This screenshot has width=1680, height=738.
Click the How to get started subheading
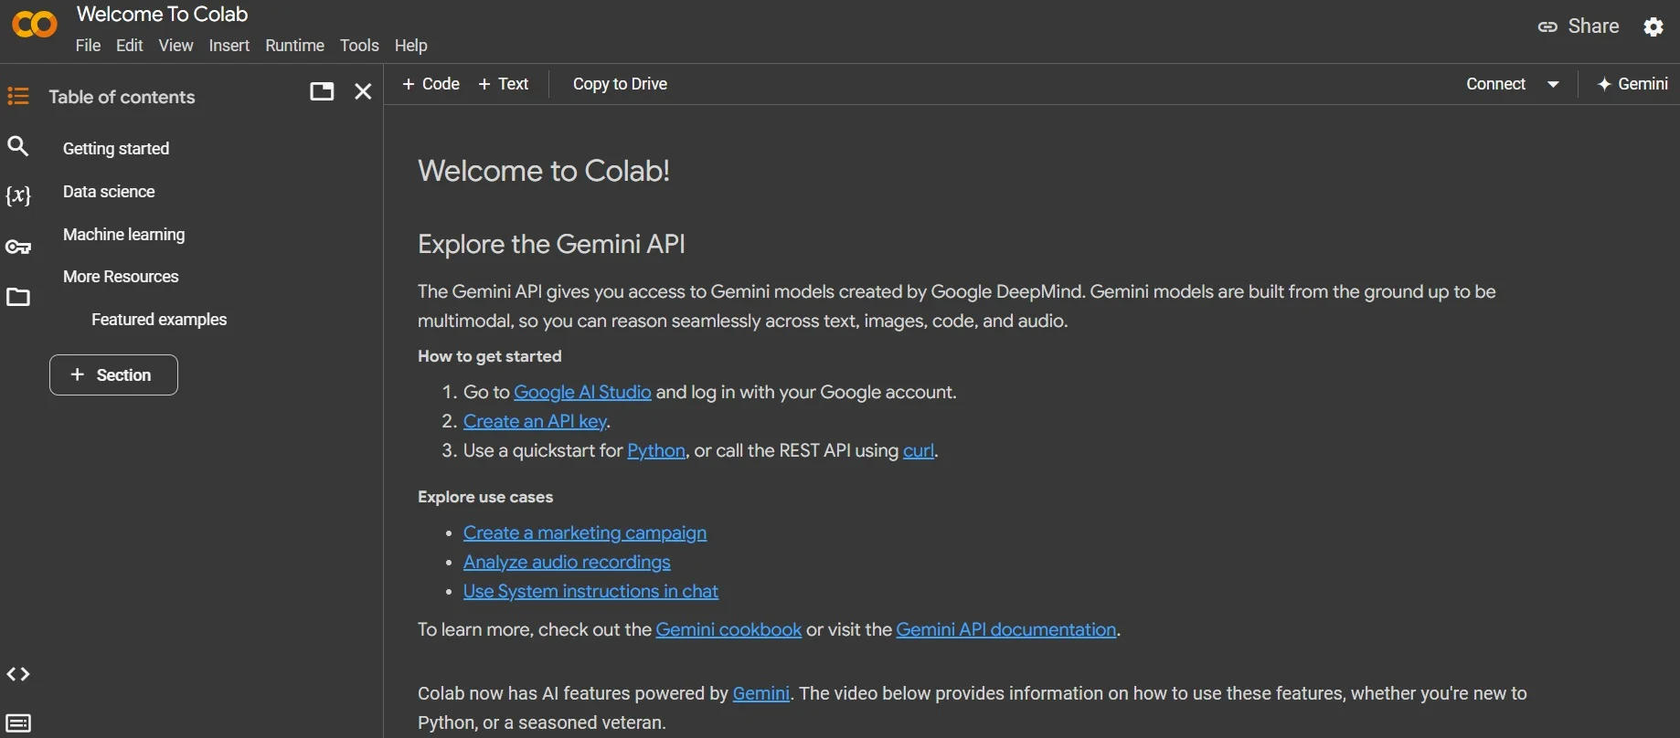pos(490,357)
